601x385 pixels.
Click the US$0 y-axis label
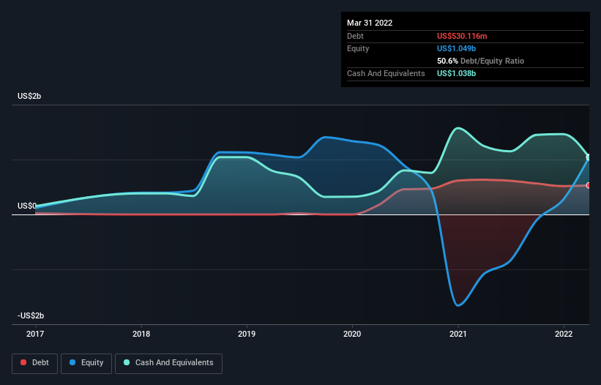coord(27,206)
